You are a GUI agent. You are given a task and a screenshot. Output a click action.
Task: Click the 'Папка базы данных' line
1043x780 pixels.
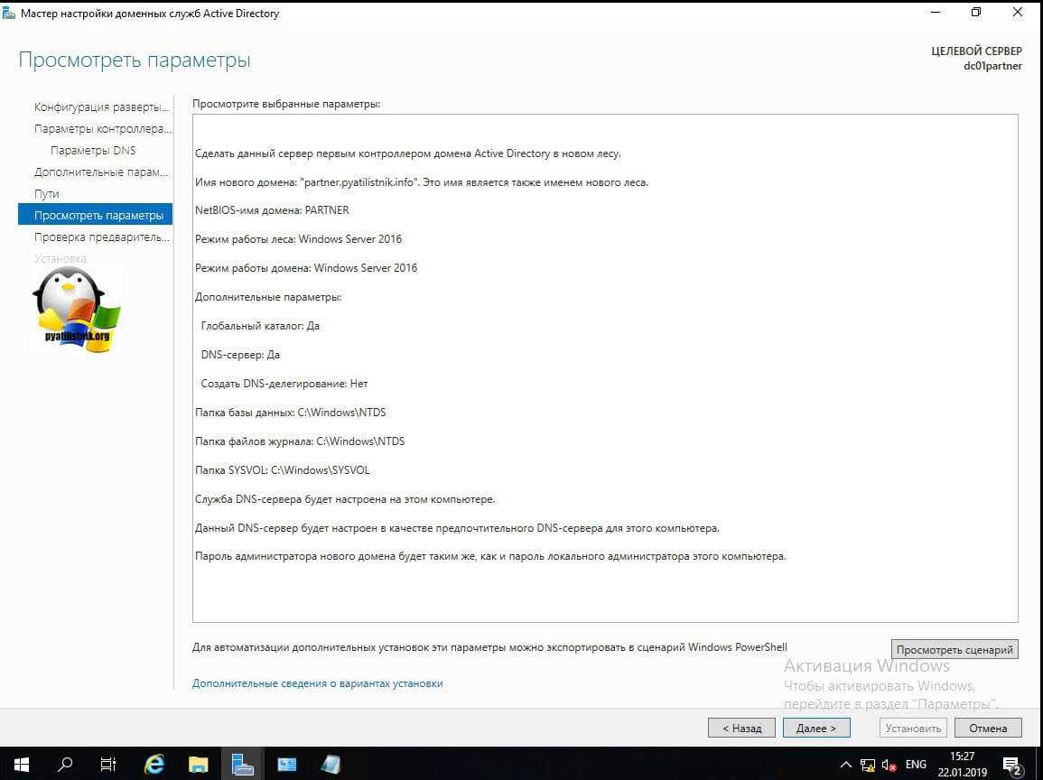(x=291, y=413)
